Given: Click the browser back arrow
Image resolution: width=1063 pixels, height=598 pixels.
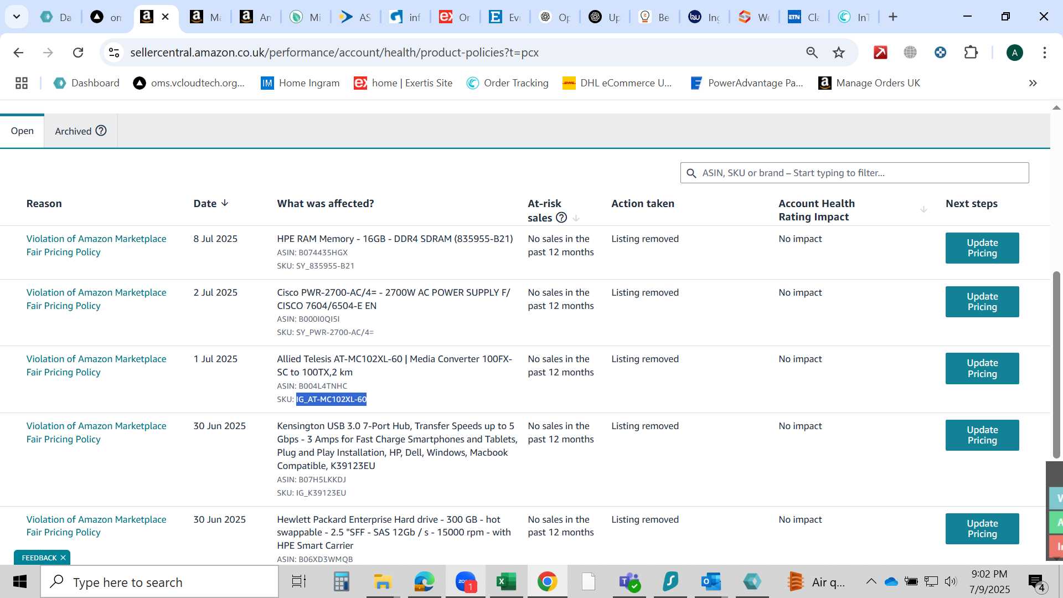Looking at the screenshot, I should click(18, 53).
